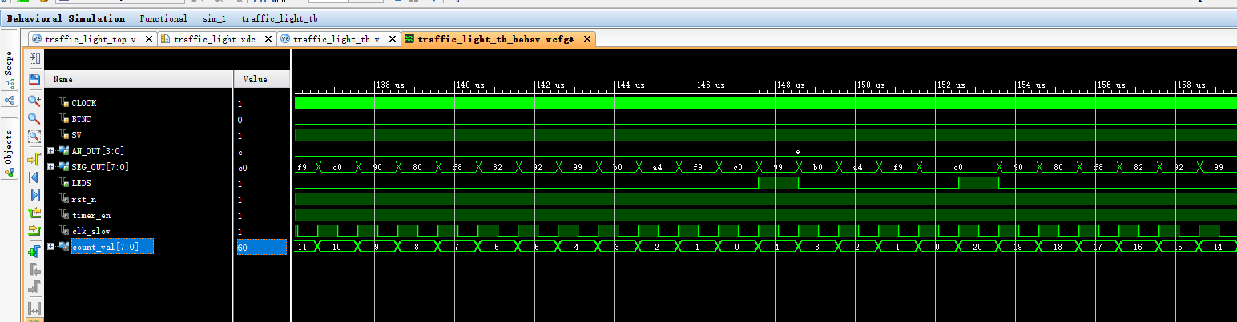This screenshot has height=322, width=1237.
Task: Click the 144 us time ruler mark
Action: tap(630, 85)
